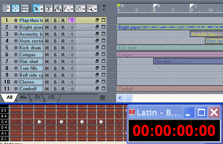This screenshot has width=223, height=144.
Task: Expand the toolbar overflow chevron
Action: pyautogui.click(x=104, y=7)
